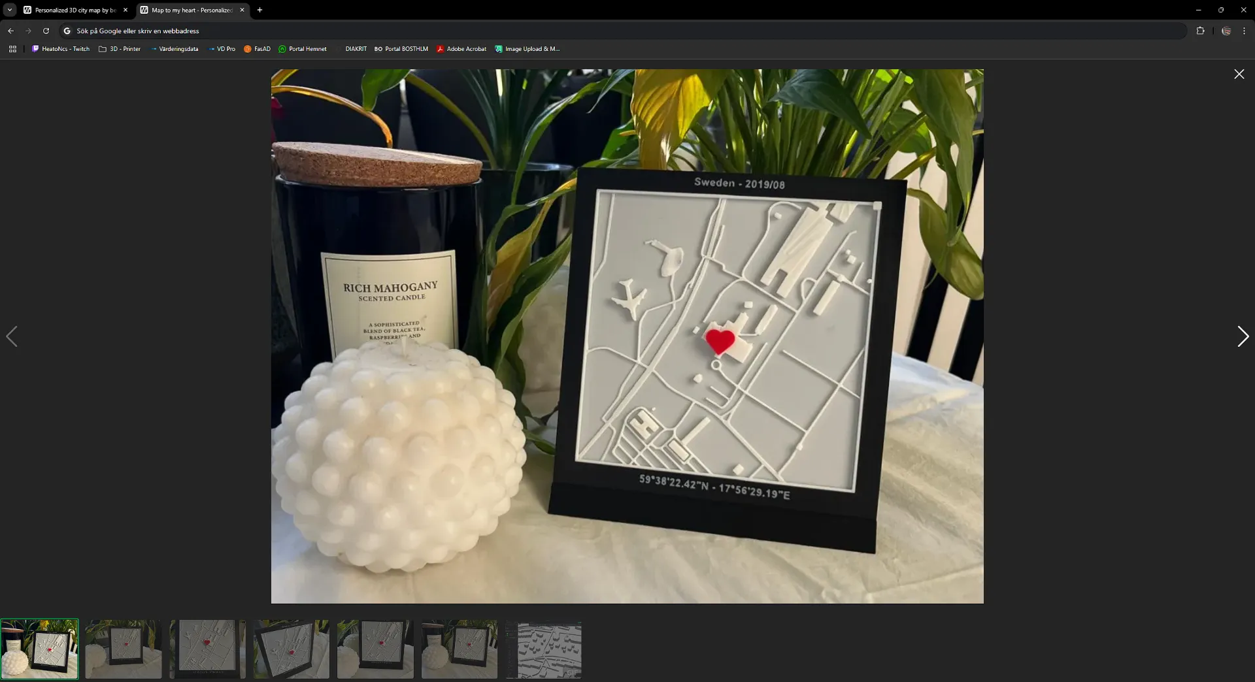This screenshot has height=682, width=1255.
Task: Go back to the previous gallery image
Action: 12,336
